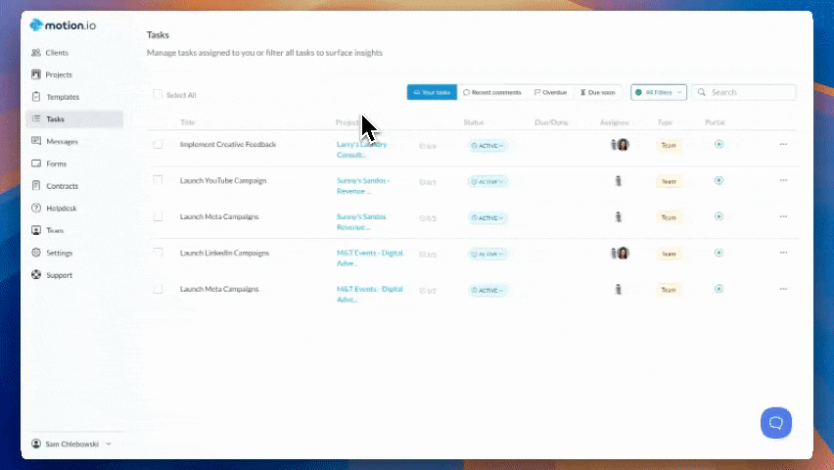Open more options for Launch LinkedIn Campaigns

pos(783,253)
